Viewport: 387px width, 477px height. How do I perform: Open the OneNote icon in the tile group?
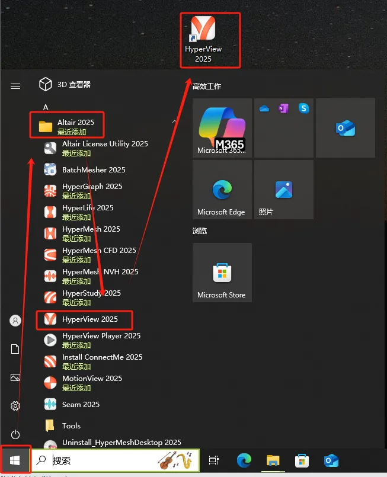pyautogui.click(x=283, y=108)
